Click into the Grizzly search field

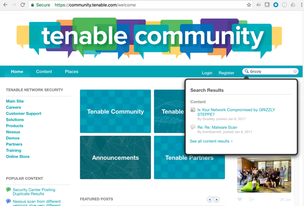pyautogui.click(x=271, y=71)
